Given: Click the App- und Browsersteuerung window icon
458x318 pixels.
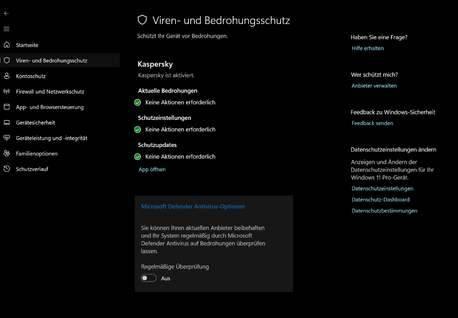Looking at the screenshot, I should [6, 107].
